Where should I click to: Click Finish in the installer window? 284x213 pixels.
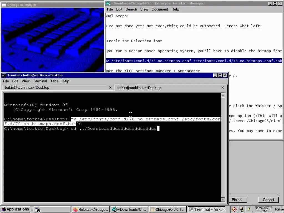click(x=237, y=200)
